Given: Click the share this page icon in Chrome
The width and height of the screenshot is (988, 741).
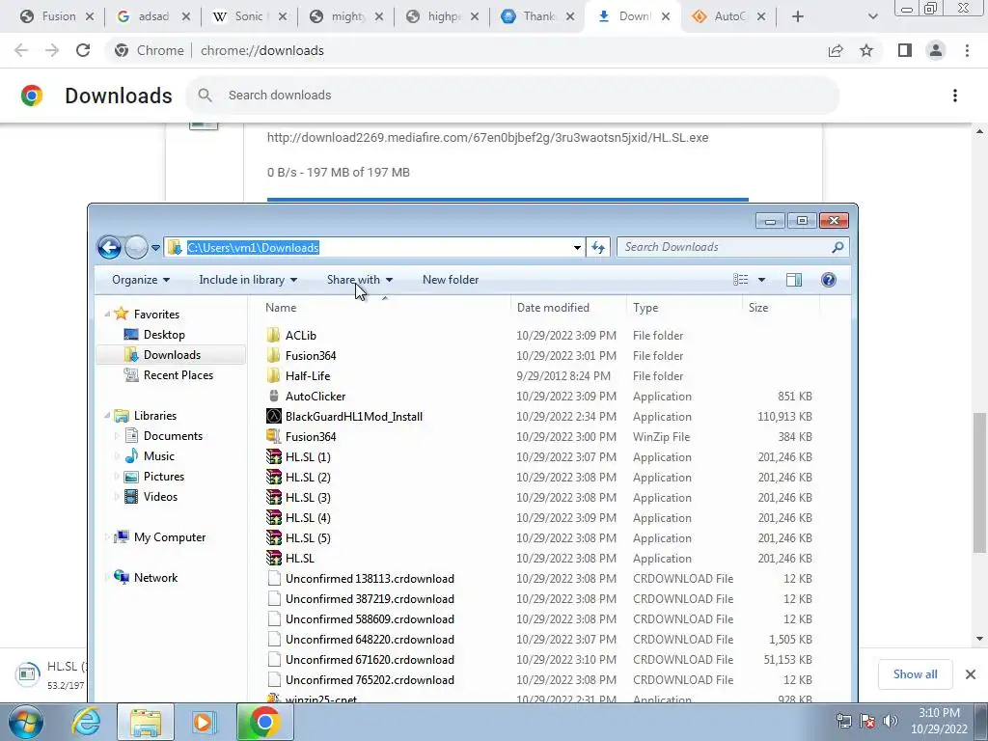Looking at the screenshot, I should [x=836, y=50].
